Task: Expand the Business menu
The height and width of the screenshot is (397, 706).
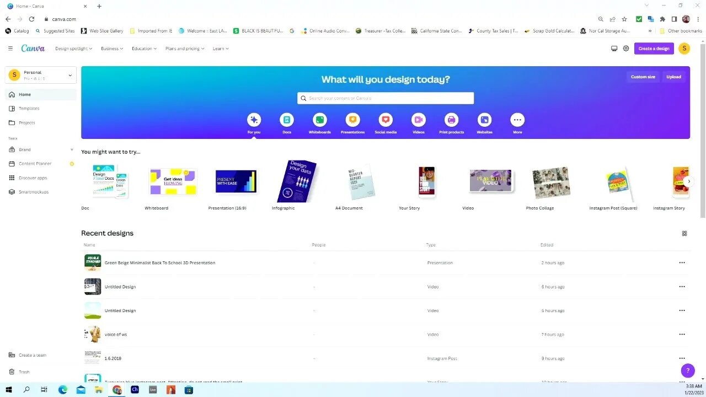Action: [x=112, y=49]
